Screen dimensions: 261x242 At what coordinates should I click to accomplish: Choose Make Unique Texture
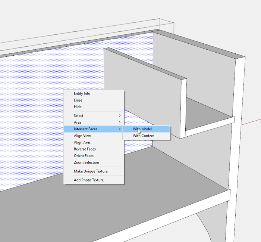91,171
